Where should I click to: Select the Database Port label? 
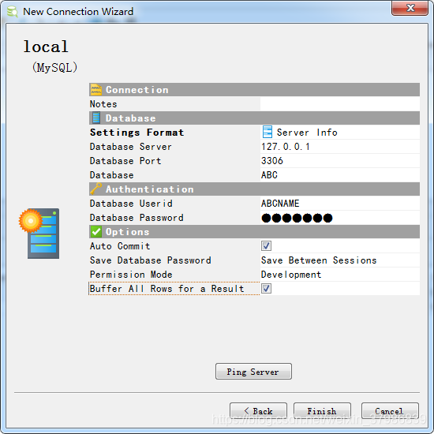click(x=125, y=160)
